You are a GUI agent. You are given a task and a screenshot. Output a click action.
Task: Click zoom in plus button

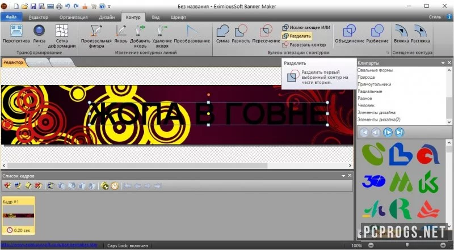point(443,245)
